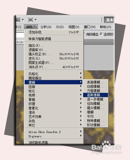Viewport: 130px width, 160px height.
Task: Choose 平均 blur filter
Action: click(x=95, y=116)
